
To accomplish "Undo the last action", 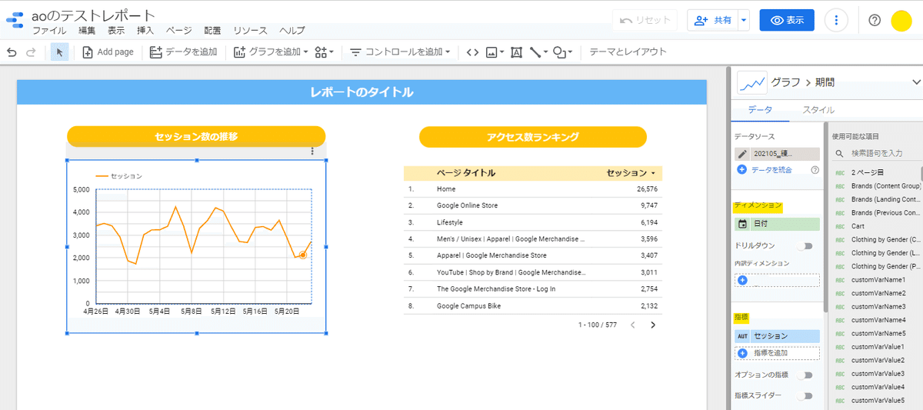I will click(12, 52).
